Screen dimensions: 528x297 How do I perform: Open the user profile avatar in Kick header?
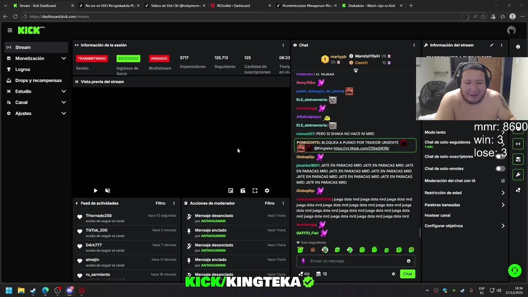pos(511,30)
